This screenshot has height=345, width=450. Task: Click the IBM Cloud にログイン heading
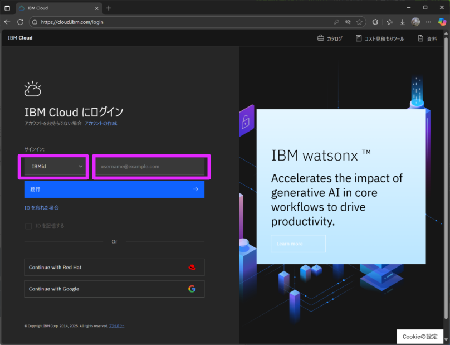(x=74, y=112)
